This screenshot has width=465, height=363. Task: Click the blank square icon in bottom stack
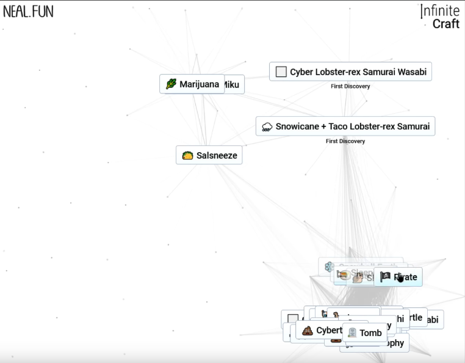coord(293,318)
